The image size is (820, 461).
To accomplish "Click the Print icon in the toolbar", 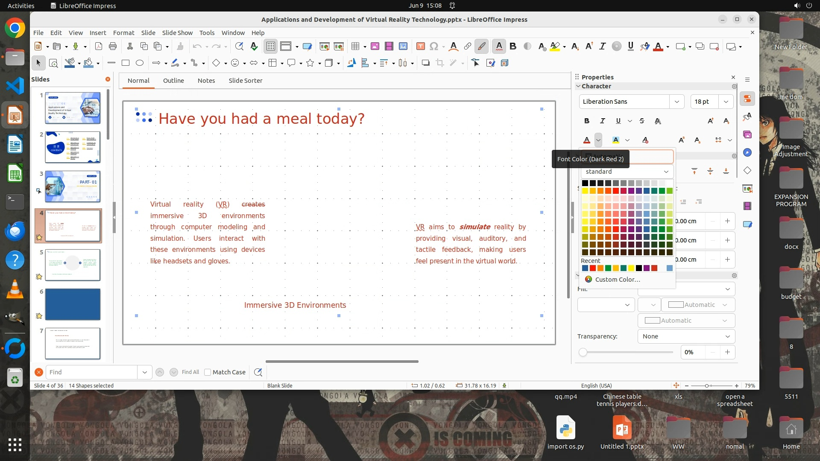I will pos(113,47).
